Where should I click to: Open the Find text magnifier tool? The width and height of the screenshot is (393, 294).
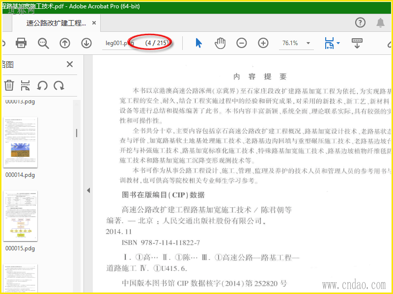pos(43,43)
